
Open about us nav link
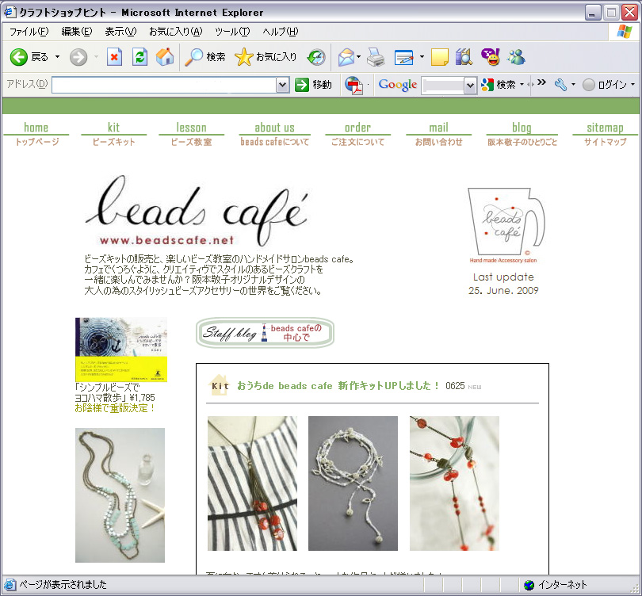tap(275, 134)
